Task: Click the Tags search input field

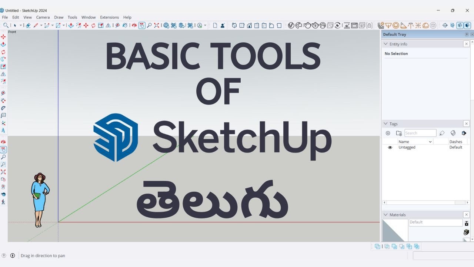Action: point(420,133)
